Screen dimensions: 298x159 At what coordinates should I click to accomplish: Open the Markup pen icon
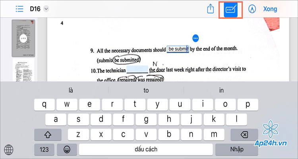pyautogui.click(x=252, y=9)
